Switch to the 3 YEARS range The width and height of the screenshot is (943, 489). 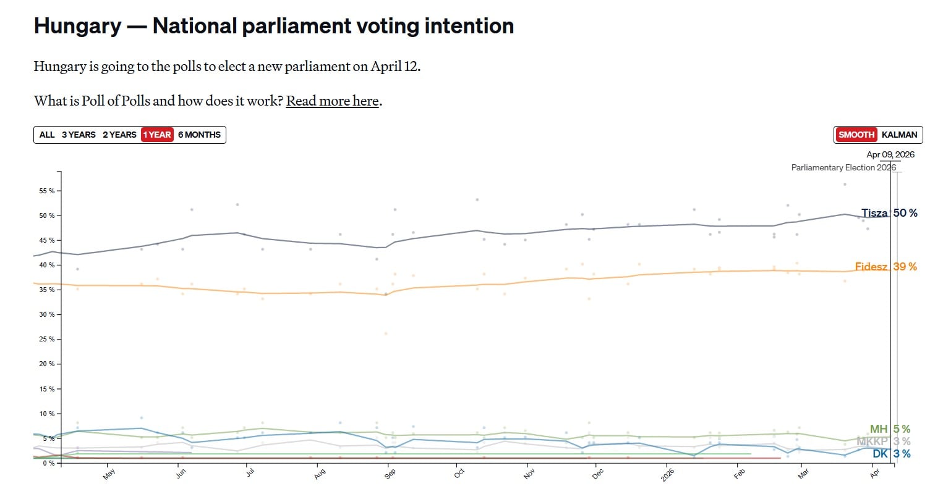pyautogui.click(x=79, y=135)
